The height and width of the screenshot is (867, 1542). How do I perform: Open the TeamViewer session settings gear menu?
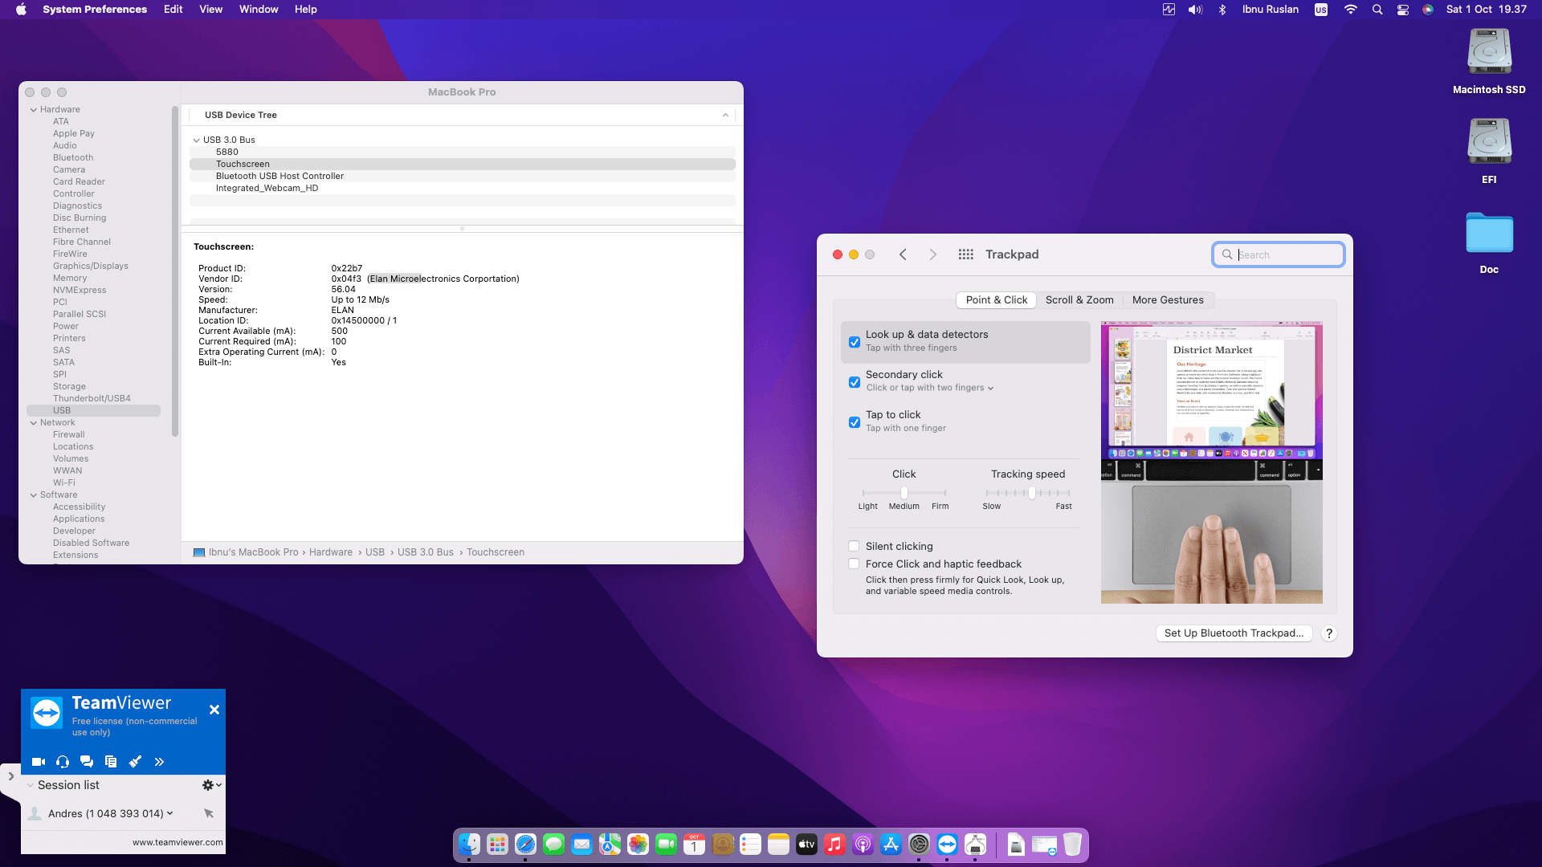[x=211, y=785]
